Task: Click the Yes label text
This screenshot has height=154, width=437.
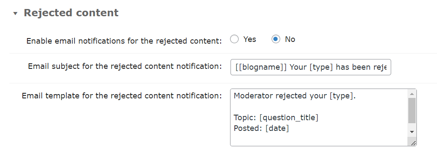Action: pos(249,39)
